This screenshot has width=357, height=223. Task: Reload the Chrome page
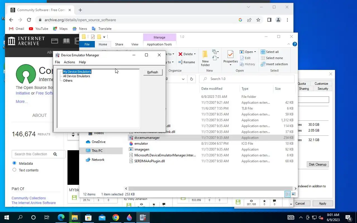pyautogui.click(x=29, y=20)
